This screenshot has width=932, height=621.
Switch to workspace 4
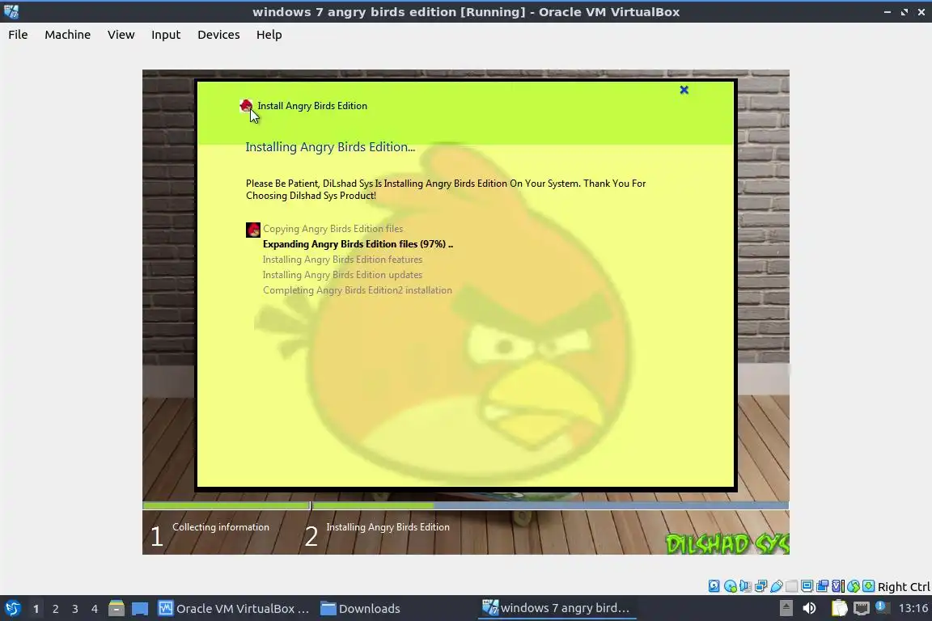click(95, 609)
